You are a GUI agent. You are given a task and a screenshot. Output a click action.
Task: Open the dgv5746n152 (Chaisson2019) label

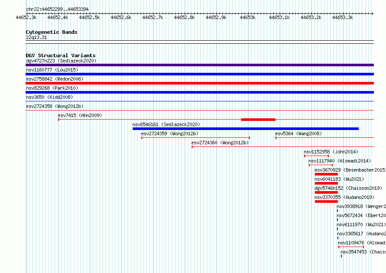[348, 188]
